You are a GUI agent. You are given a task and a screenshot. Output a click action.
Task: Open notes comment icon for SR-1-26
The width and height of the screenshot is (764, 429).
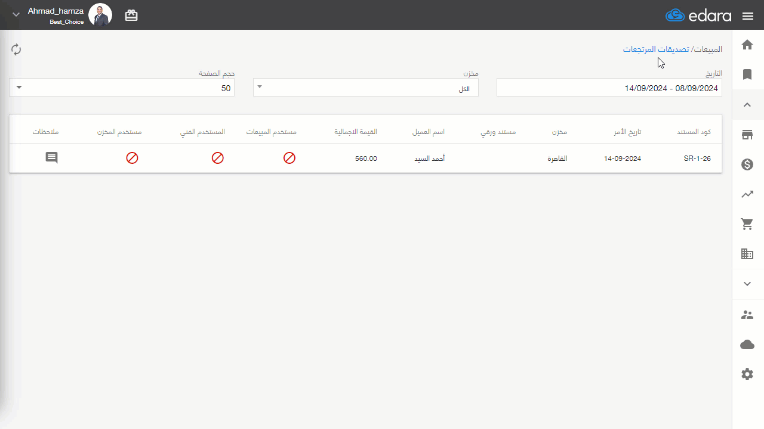pyautogui.click(x=52, y=158)
